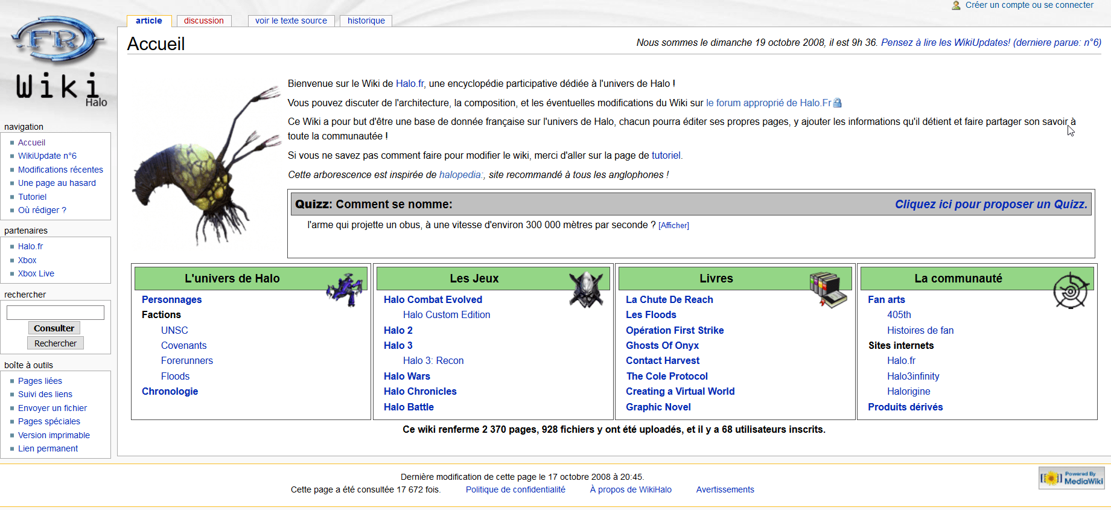Open Halo 3: Recon page

433,361
